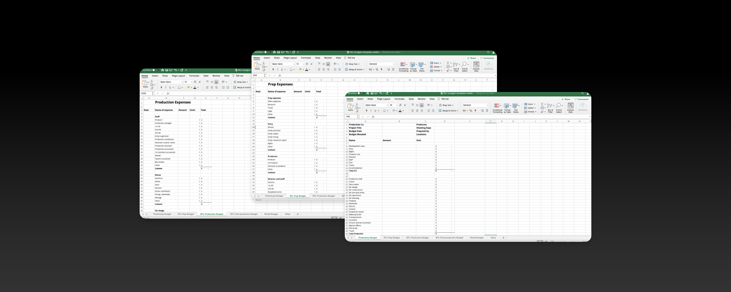Open the Formulas tab in the front window

(400, 99)
